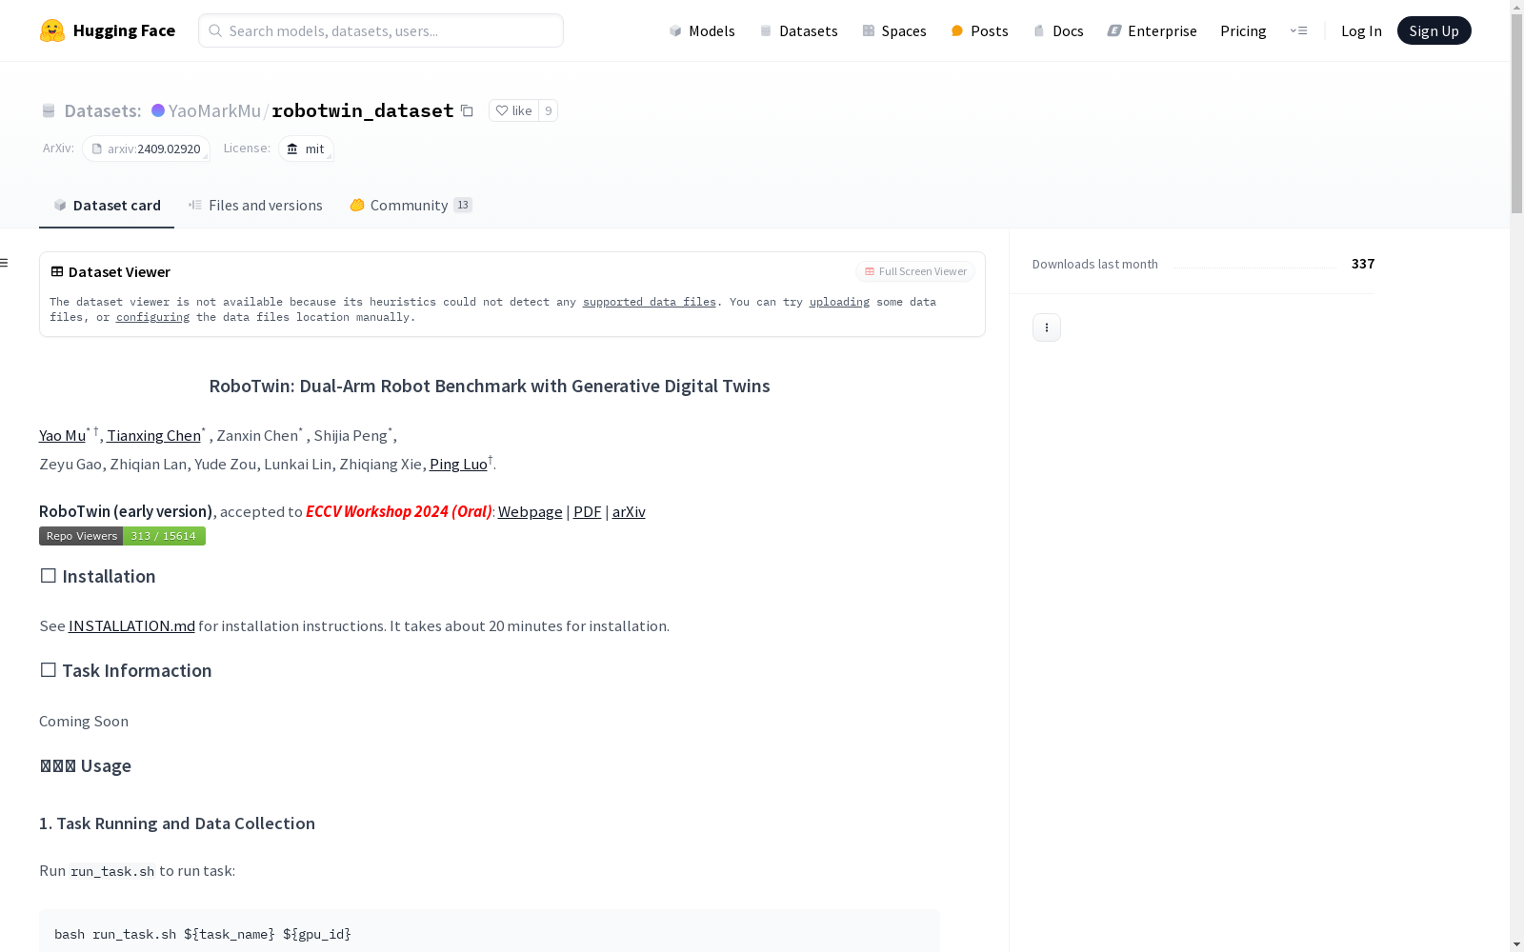
Task: Open the Posts nav item
Action: coord(979,30)
